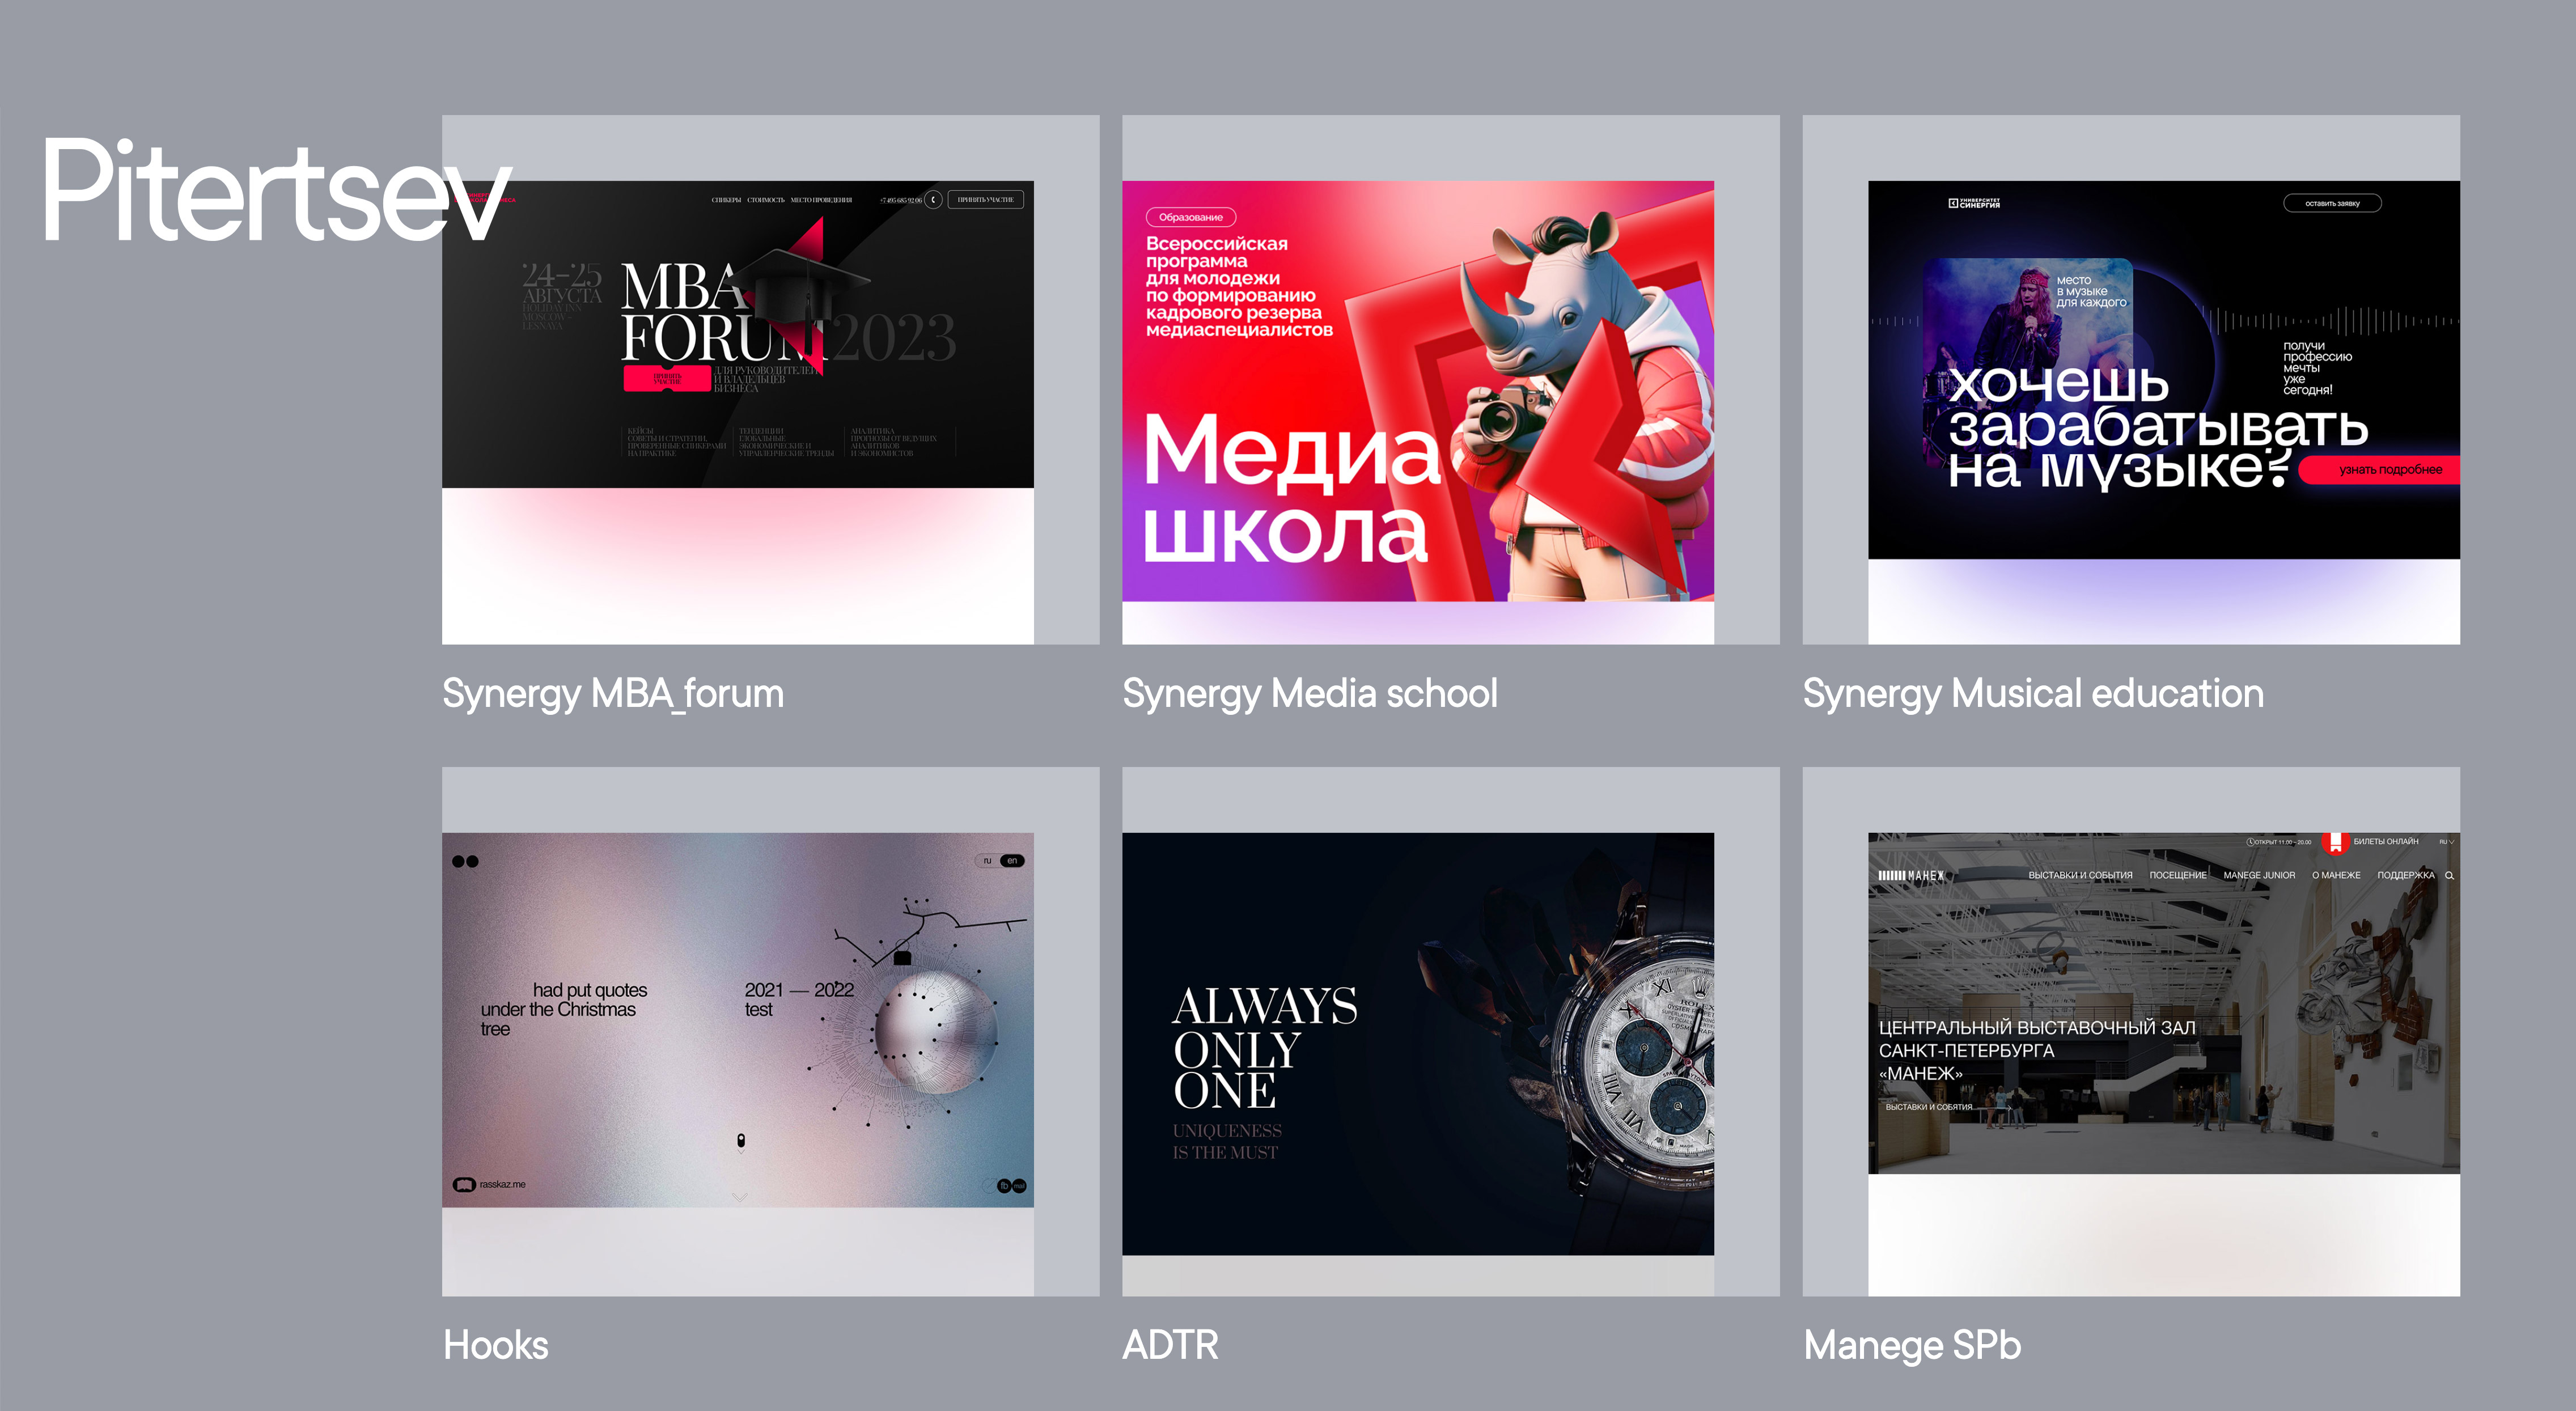Select ВЫСТАВКИ И СОБЫТИЯ in Manege nav menu

pos(2080,875)
